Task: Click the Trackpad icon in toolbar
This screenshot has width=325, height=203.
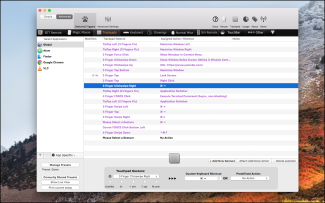Action: [x=235, y=19]
